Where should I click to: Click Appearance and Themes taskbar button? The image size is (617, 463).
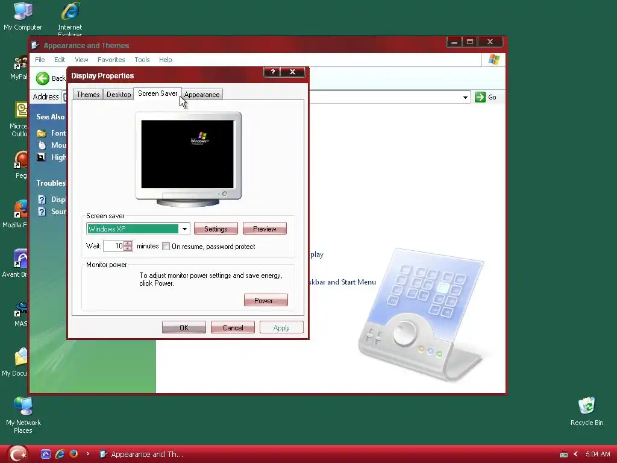click(x=141, y=454)
